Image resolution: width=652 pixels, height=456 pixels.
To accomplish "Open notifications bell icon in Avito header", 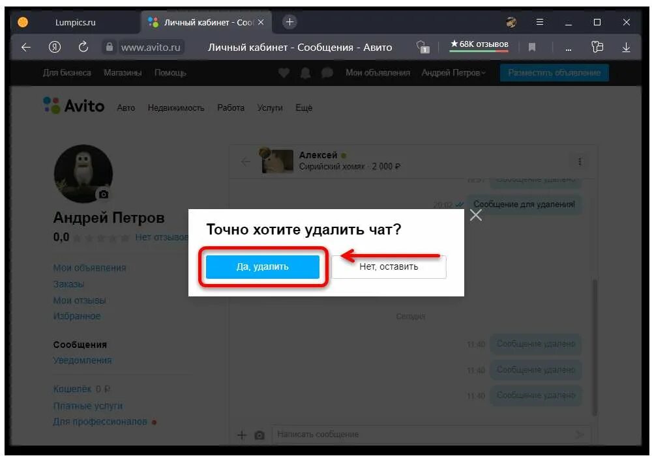I will click(306, 73).
